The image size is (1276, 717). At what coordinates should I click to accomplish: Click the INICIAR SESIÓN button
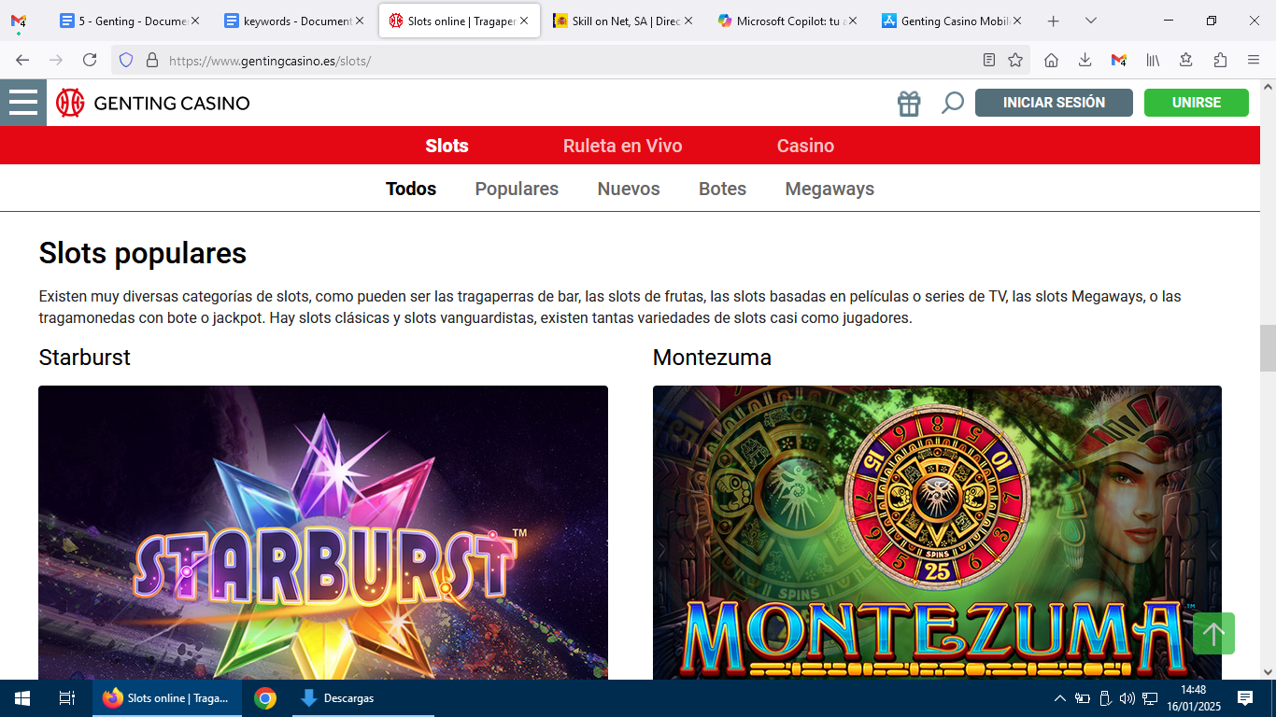pyautogui.click(x=1054, y=103)
